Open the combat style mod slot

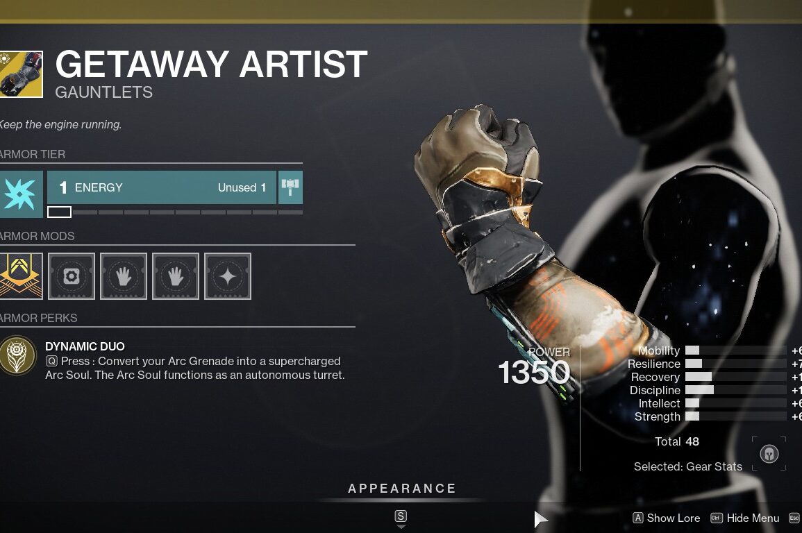(228, 276)
